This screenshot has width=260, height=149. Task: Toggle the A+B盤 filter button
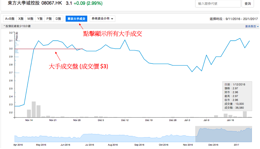tap(9, 19)
